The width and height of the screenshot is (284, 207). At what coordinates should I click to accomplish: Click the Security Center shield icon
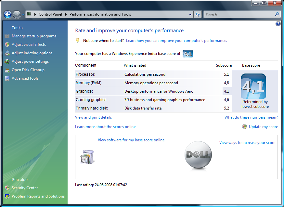(x=7, y=188)
